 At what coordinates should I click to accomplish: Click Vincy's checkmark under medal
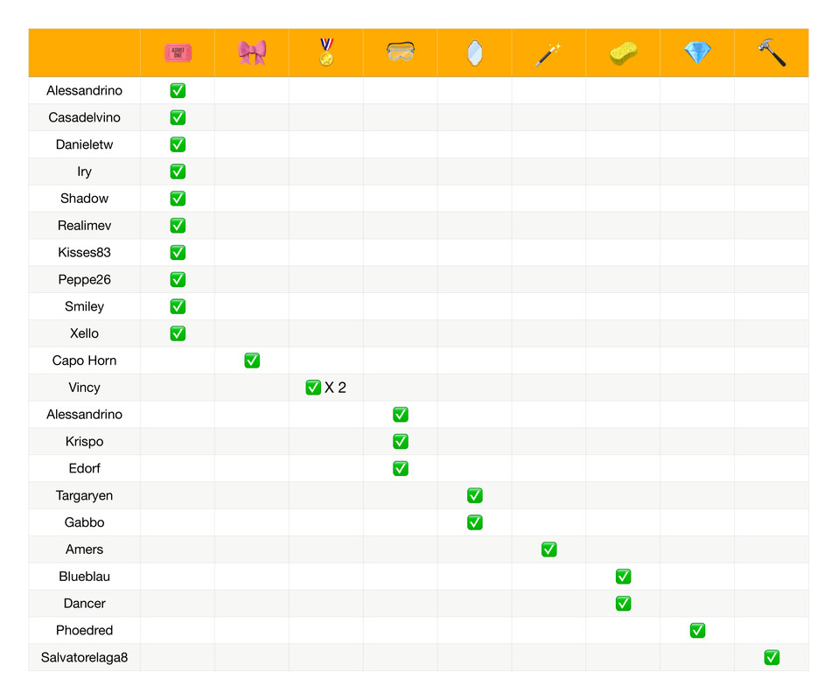pos(313,387)
